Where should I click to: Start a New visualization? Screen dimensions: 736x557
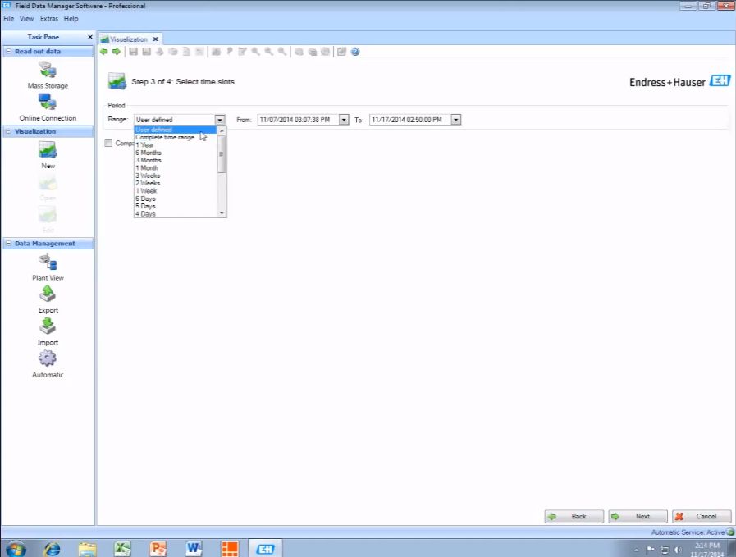tap(48, 155)
